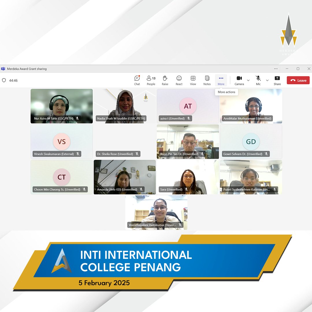Click muted mic icon on Gowri Selvam tile
312x312 pixels.
click(x=266, y=154)
